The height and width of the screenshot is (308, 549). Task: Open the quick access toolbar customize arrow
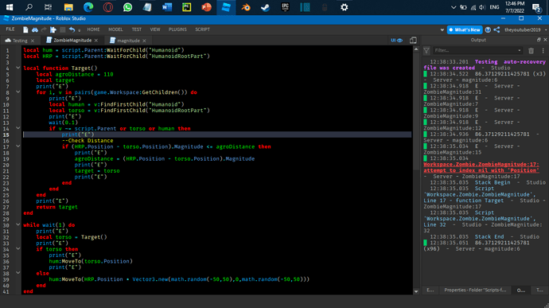point(80,30)
